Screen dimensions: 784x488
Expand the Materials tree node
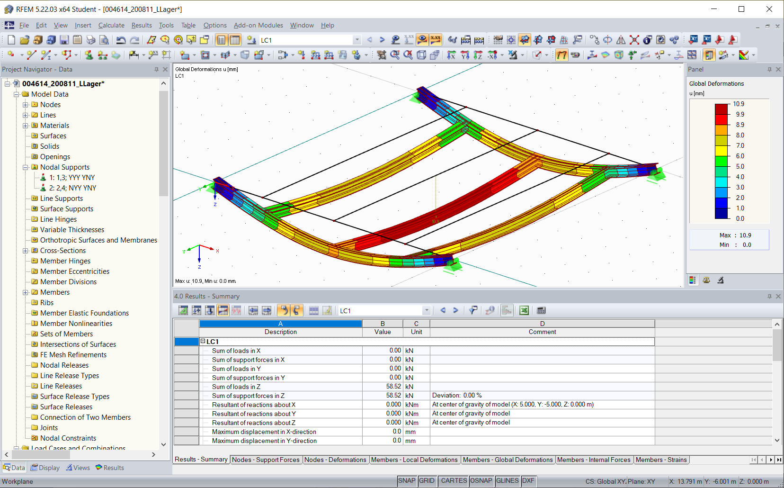[x=26, y=126]
